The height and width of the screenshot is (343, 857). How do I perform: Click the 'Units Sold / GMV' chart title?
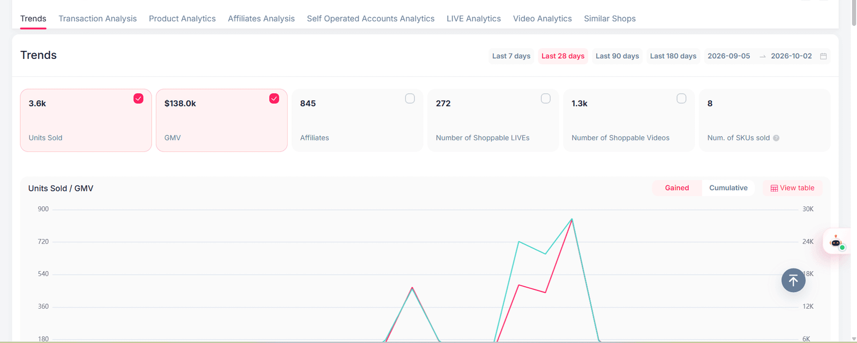(x=61, y=189)
